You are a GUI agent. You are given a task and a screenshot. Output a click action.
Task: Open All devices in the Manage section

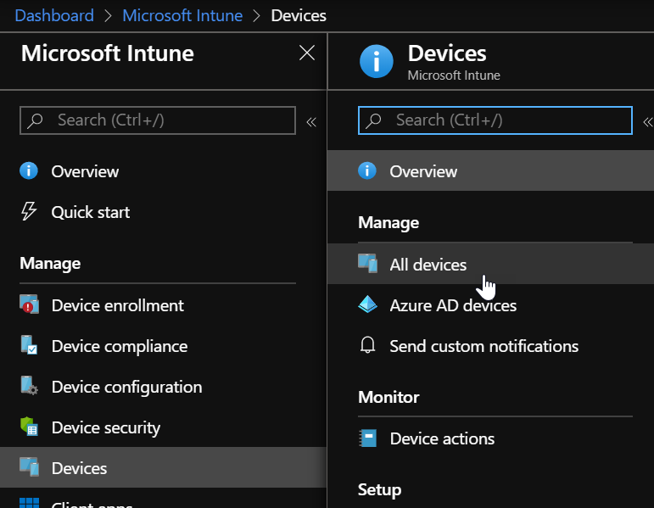pos(428,265)
